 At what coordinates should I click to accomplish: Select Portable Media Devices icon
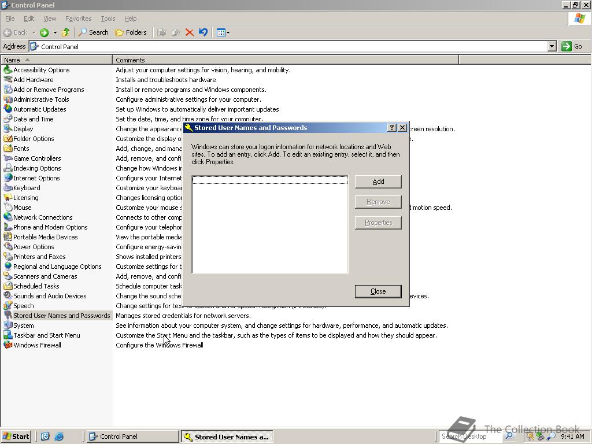[8, 236]
